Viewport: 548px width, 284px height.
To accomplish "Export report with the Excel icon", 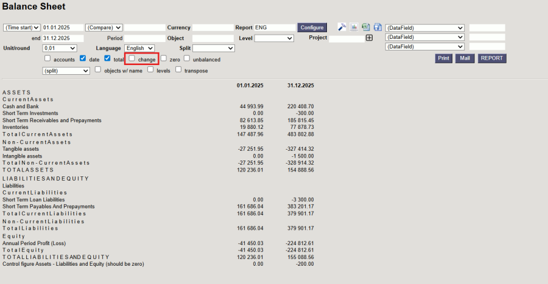I will click(x=365, y=27).
